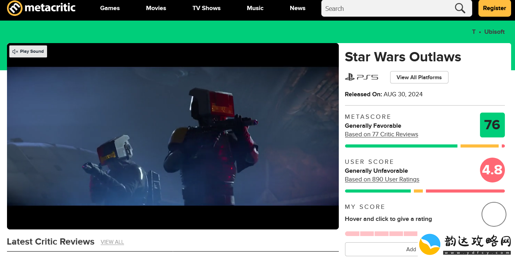Click the PS5 platform logo
Image resolution: width=515 pixels, height=257 pixels.
click(x=361, y=77)
